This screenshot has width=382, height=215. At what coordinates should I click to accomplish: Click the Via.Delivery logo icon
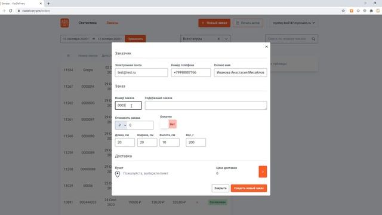pos(64,23)
